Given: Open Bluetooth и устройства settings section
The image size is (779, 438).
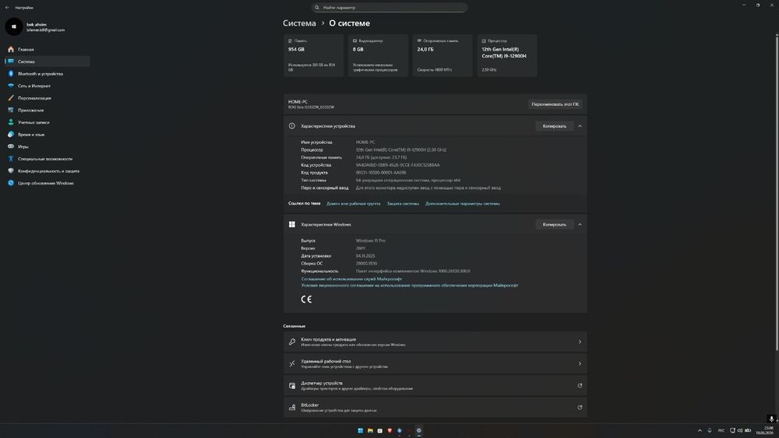Looking at the screenshot, I should tap(48, 73).
